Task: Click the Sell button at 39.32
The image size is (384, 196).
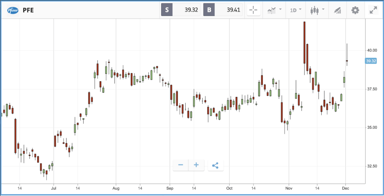Action: [181, 10]
